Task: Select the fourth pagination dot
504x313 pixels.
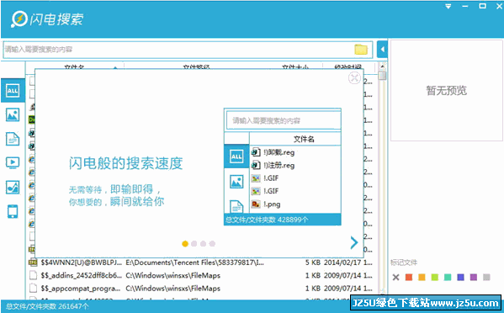Action: pos(212,244)
